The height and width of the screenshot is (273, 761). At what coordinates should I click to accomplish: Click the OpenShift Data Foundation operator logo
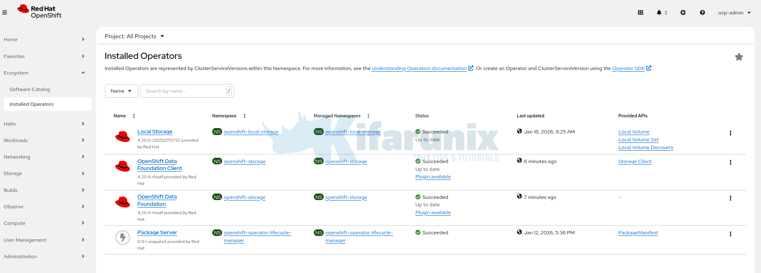pyautogui.click(x=123, y=202)
